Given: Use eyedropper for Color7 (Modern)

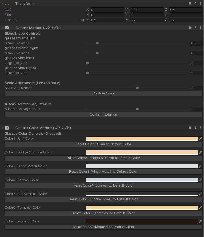Looking at the screenshot, I should (200, 221).
